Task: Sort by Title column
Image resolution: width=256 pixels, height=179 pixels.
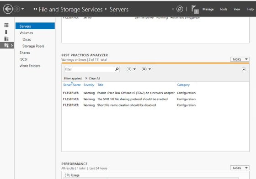Action: click(x=101, y=85)
